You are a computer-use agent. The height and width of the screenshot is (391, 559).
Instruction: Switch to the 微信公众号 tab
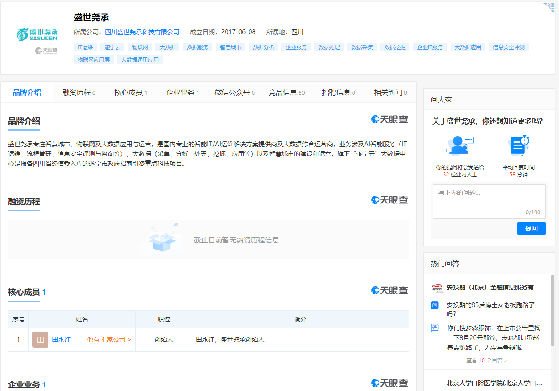pyautogui.click(x=234, y=92)
